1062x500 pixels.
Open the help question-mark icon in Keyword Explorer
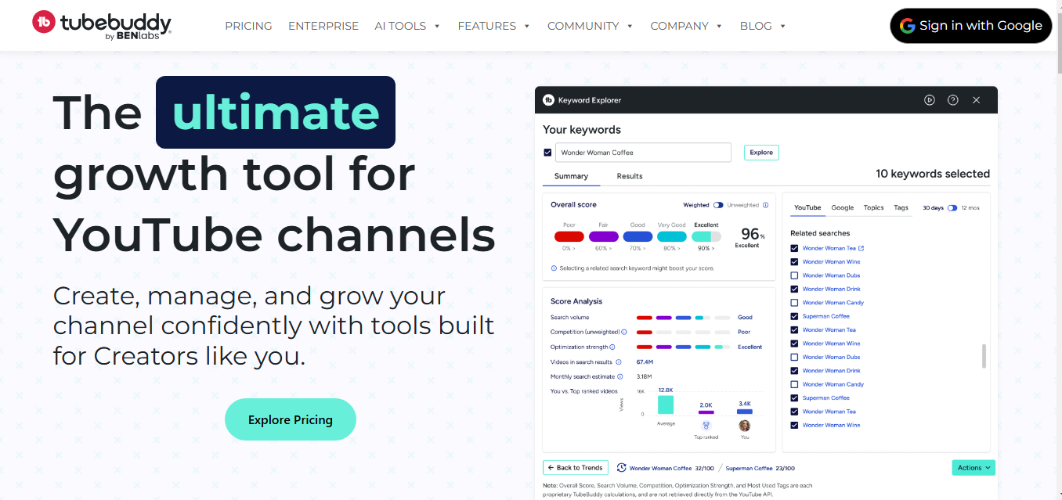click(953, 100)
